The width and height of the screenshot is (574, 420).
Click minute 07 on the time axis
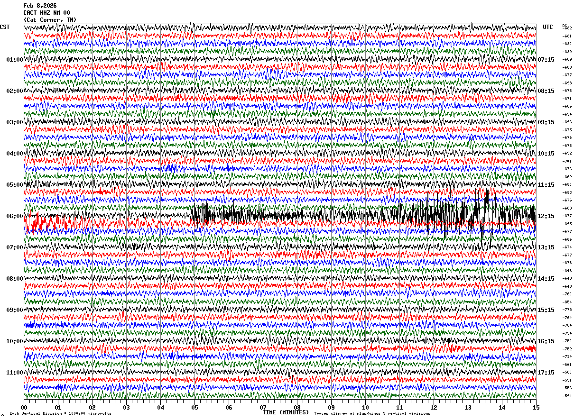tap(263, 407)
